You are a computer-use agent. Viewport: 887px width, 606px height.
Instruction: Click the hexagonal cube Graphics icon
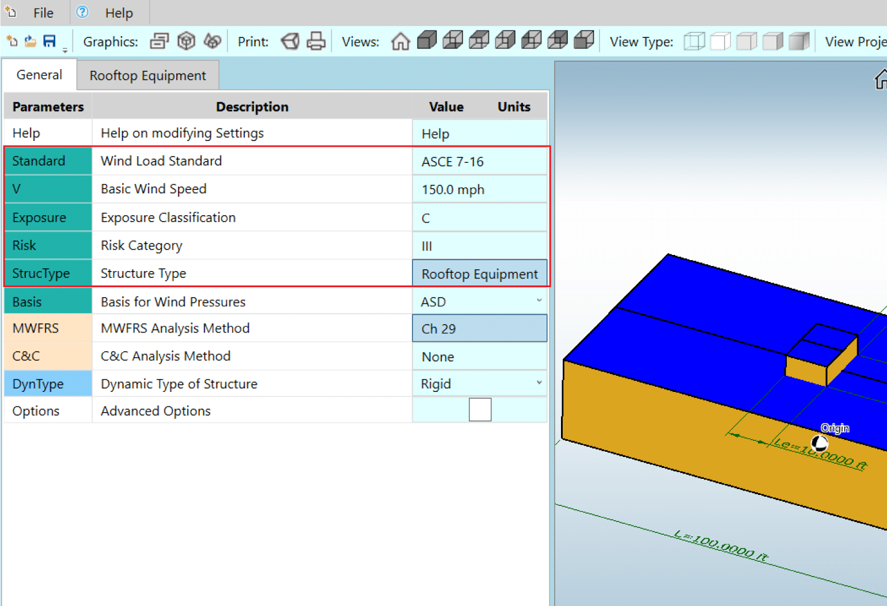click(186, 41)
